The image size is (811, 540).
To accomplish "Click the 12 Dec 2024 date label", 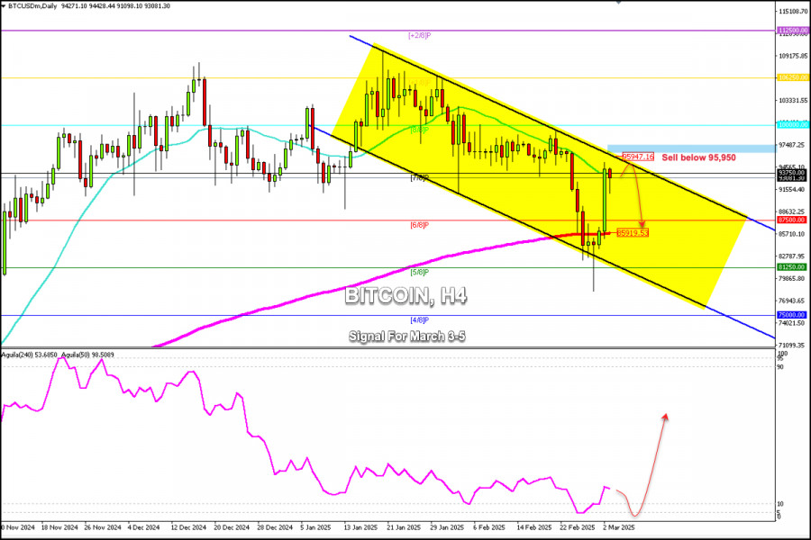I will (188, 527).
